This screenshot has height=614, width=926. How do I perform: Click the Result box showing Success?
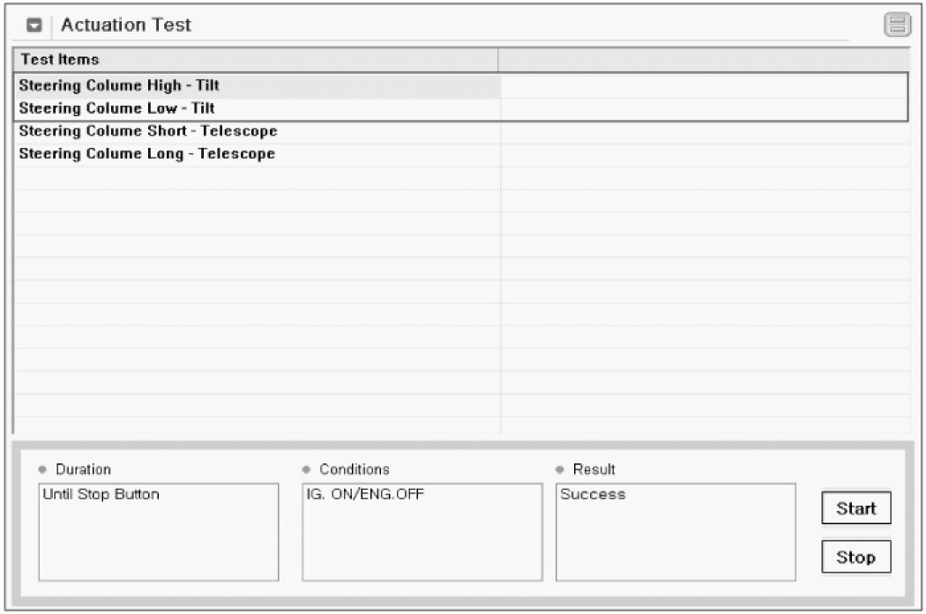pyautogui.click(x=675, y=531)
